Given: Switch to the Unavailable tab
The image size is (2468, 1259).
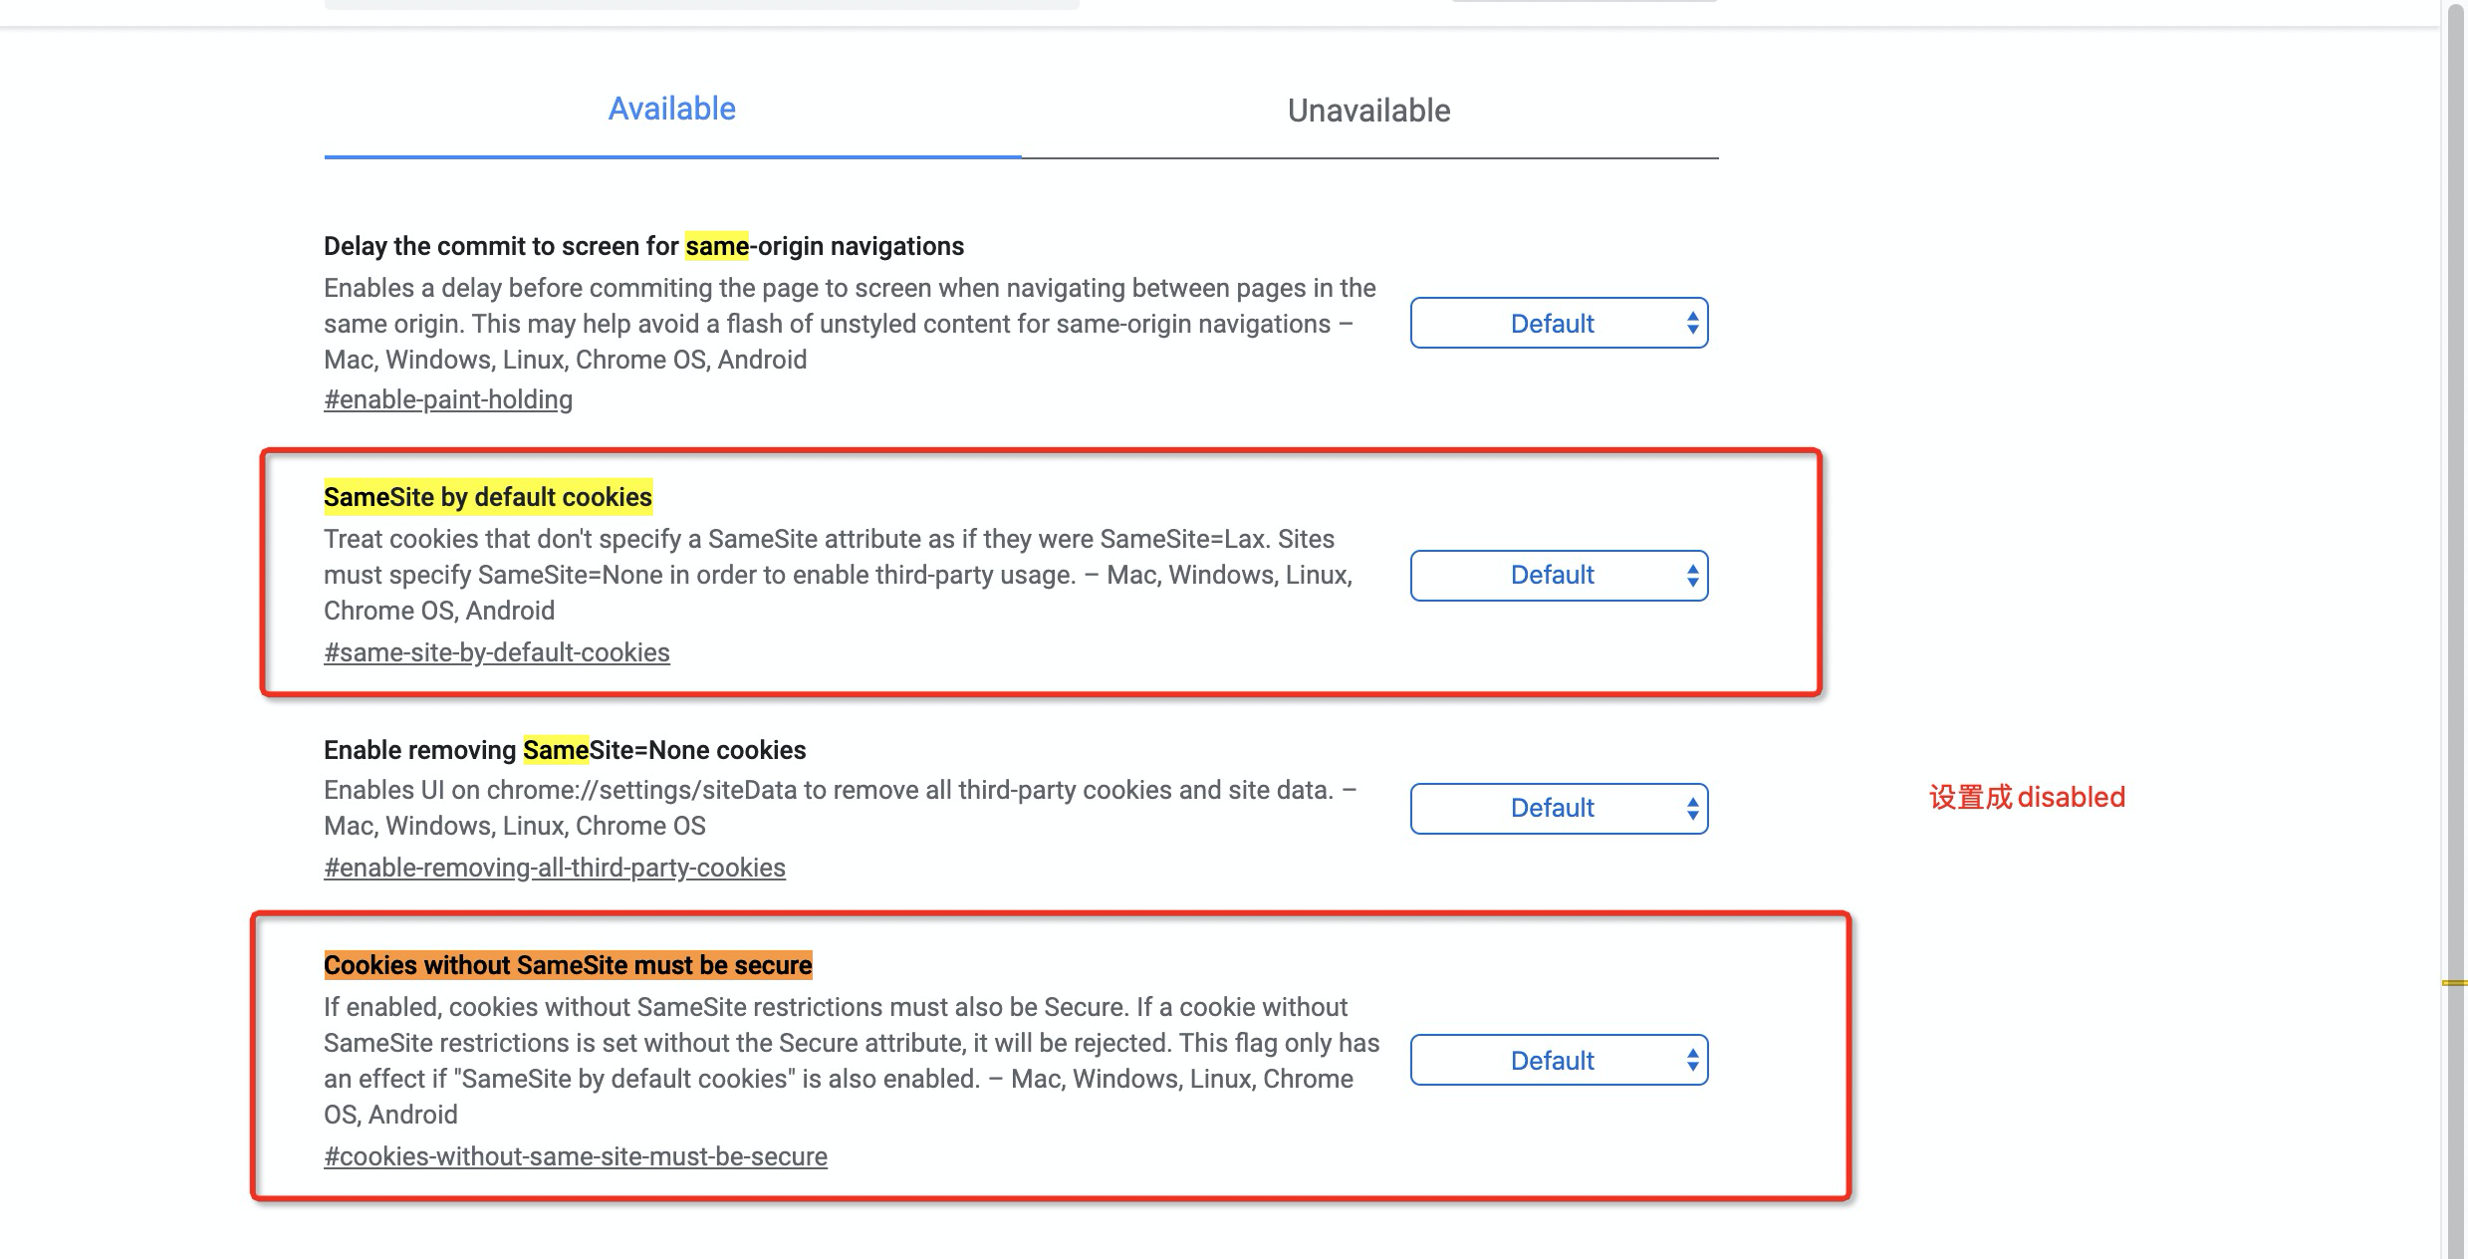Looking at the screenshot, I should [x=1368, y=111].
